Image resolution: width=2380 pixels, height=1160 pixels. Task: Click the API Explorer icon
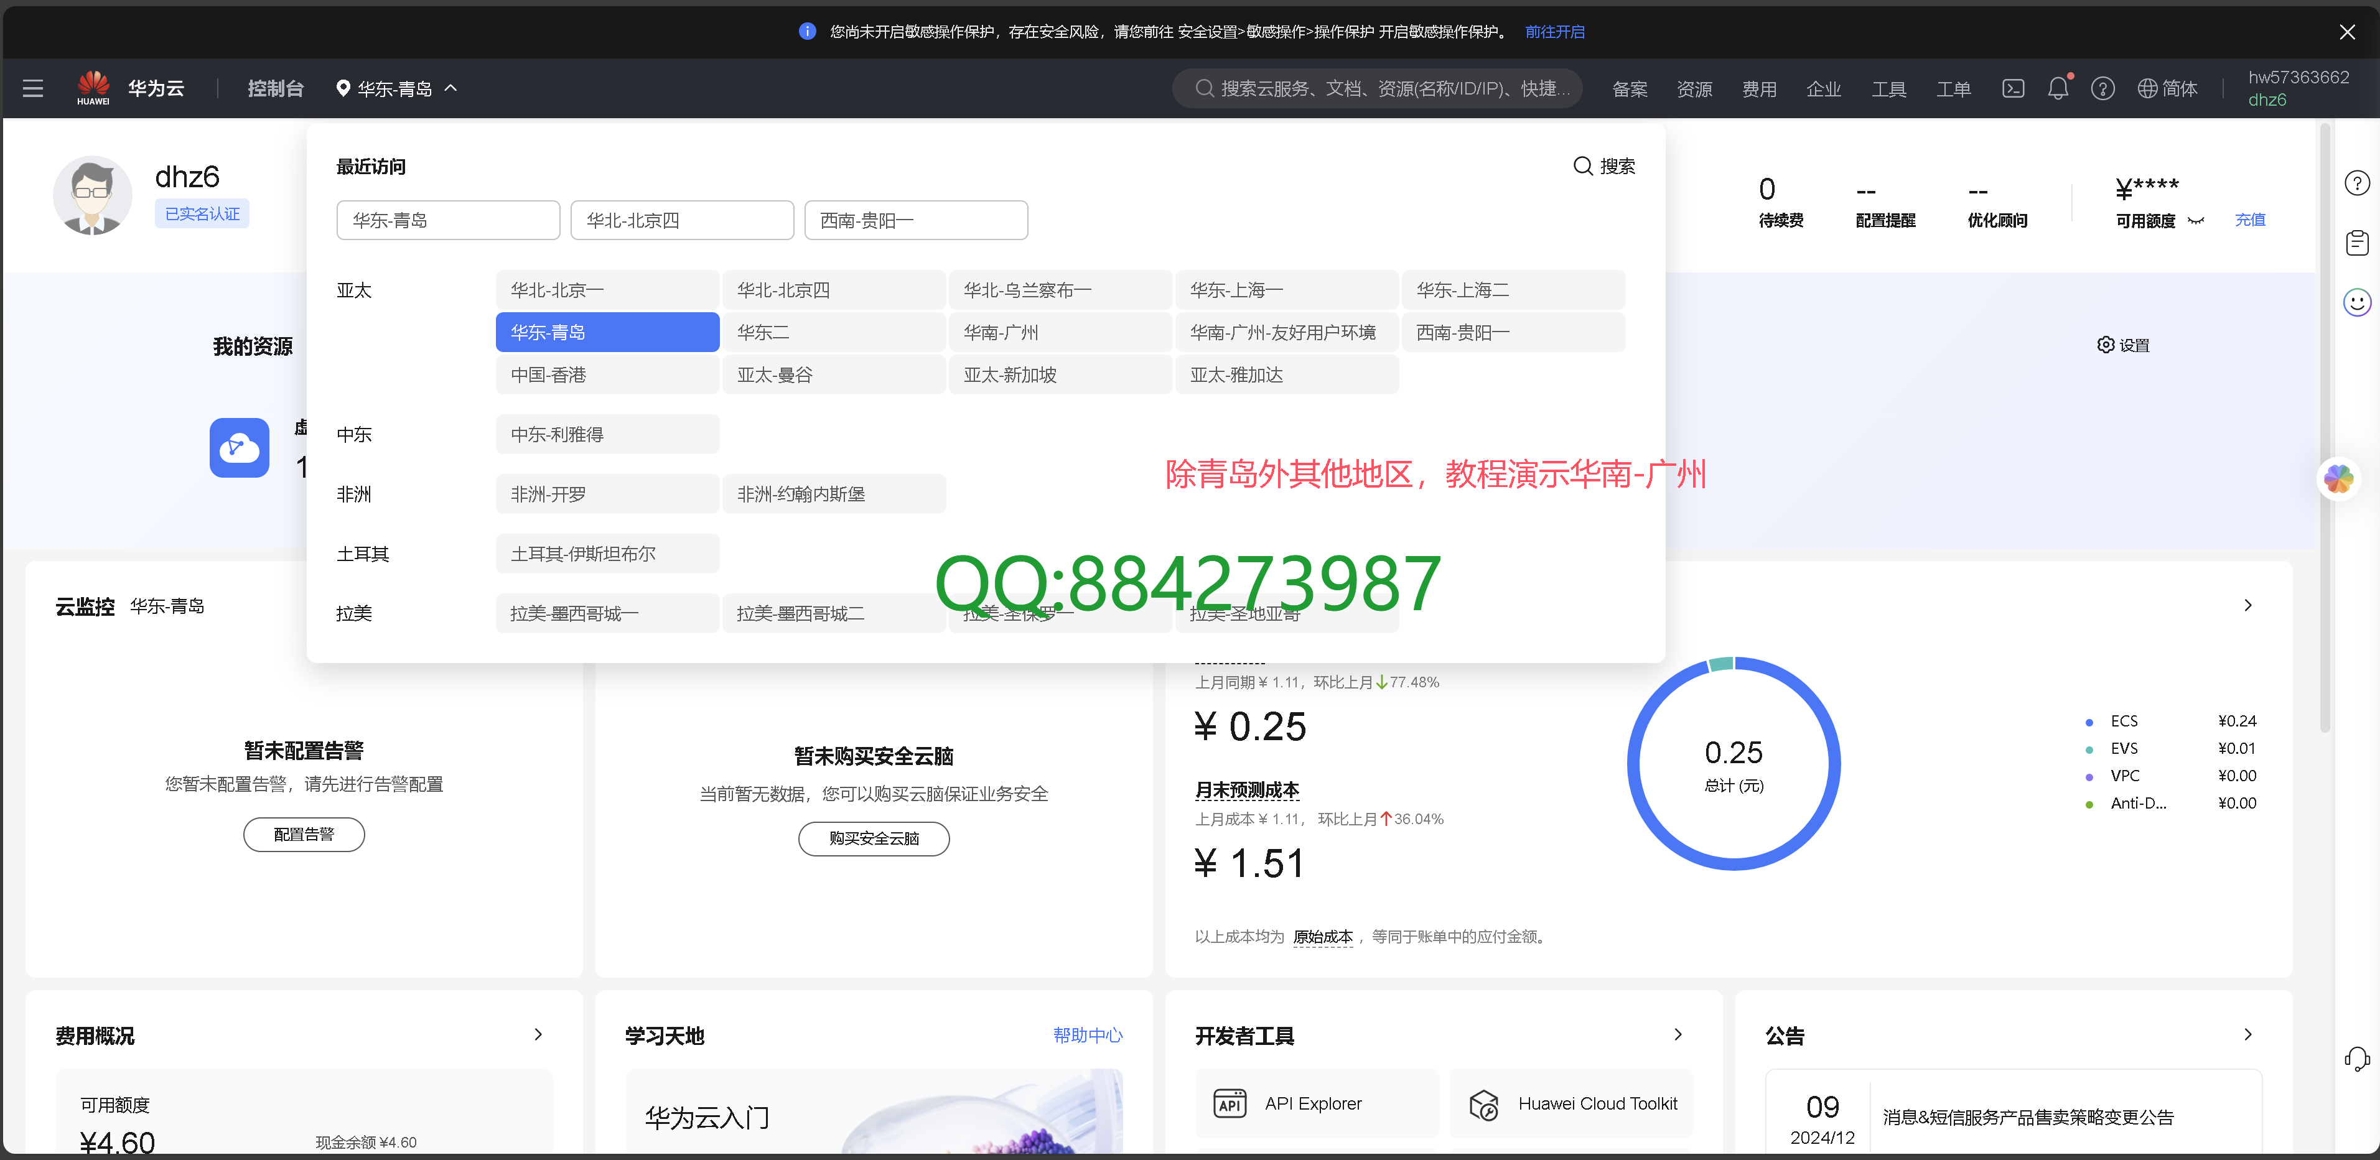coord(1230,1103)
